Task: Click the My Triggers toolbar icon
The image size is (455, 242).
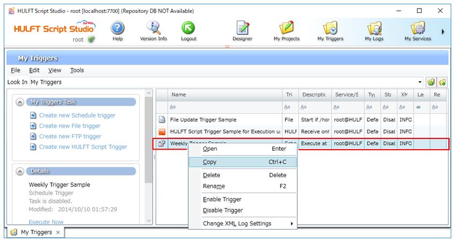Action: tap(330, 28)
